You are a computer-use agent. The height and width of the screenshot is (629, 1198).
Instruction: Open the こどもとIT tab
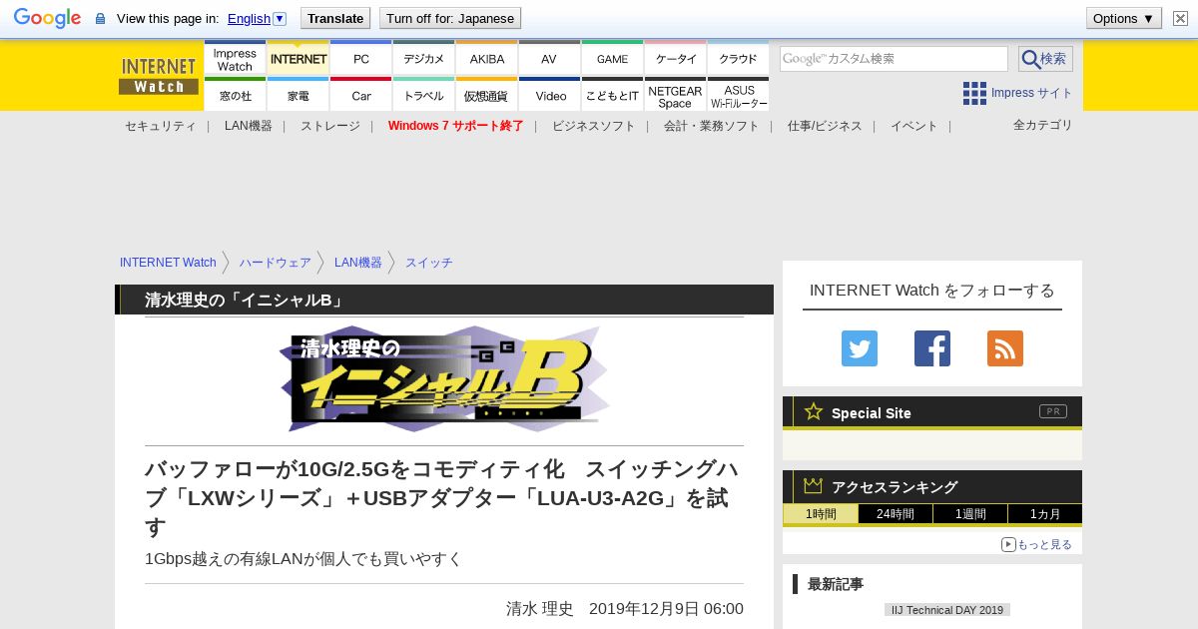[613, 95]
